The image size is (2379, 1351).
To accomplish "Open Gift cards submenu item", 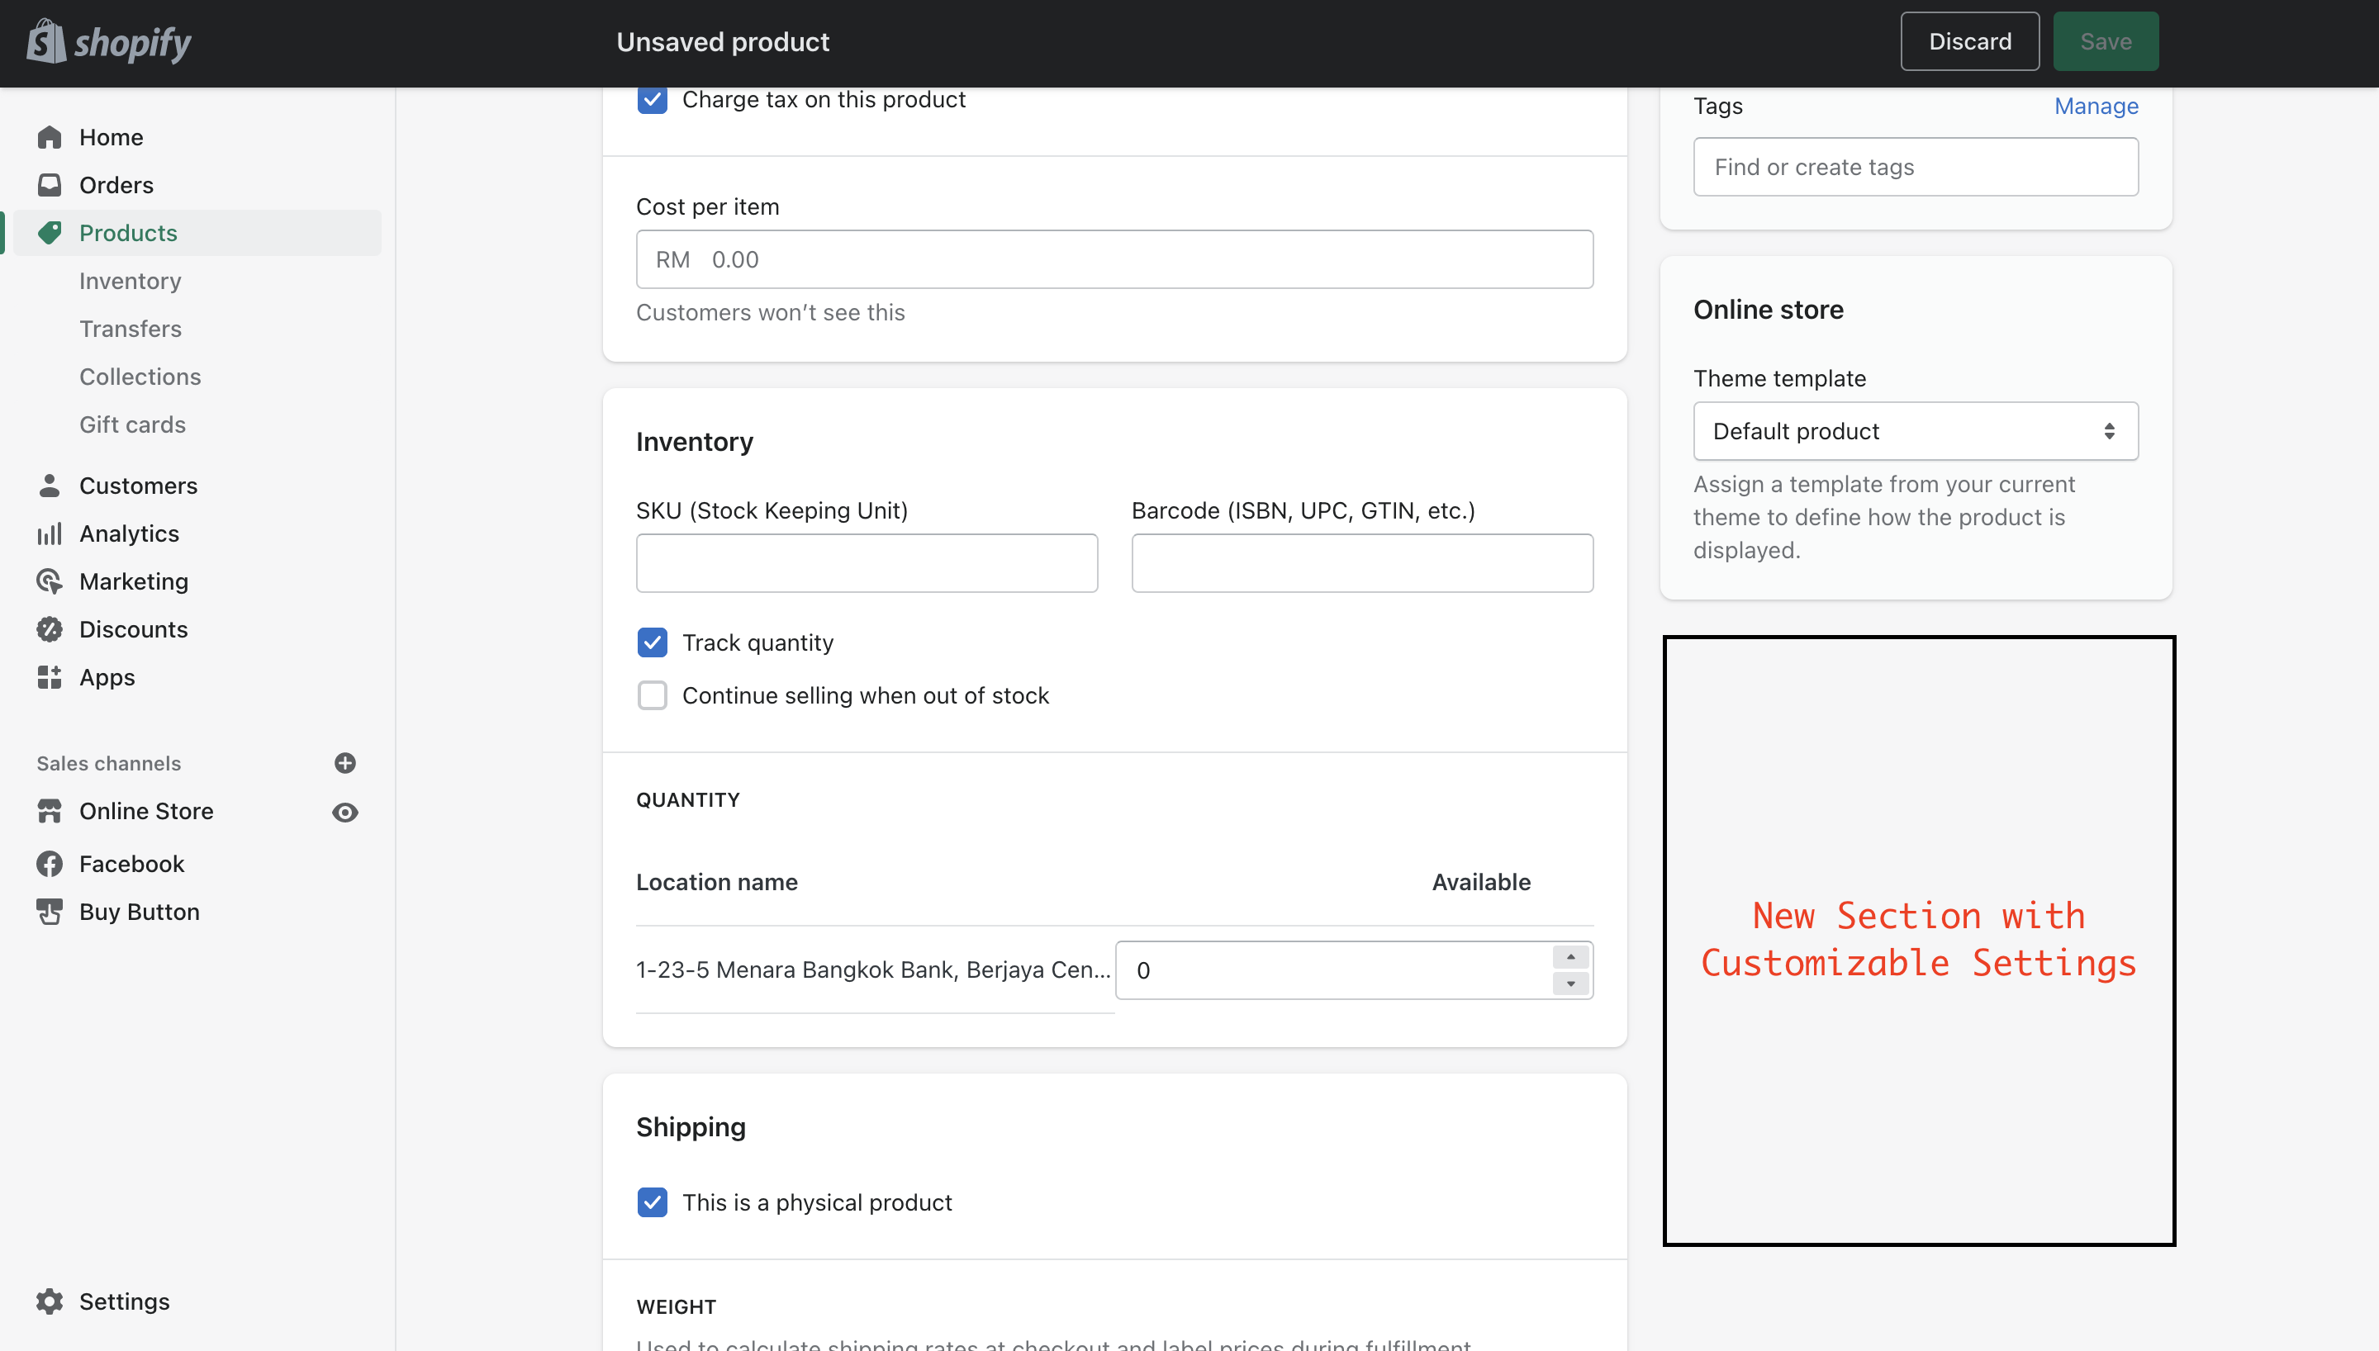I will pyautogui.click(x=133, y=424).
